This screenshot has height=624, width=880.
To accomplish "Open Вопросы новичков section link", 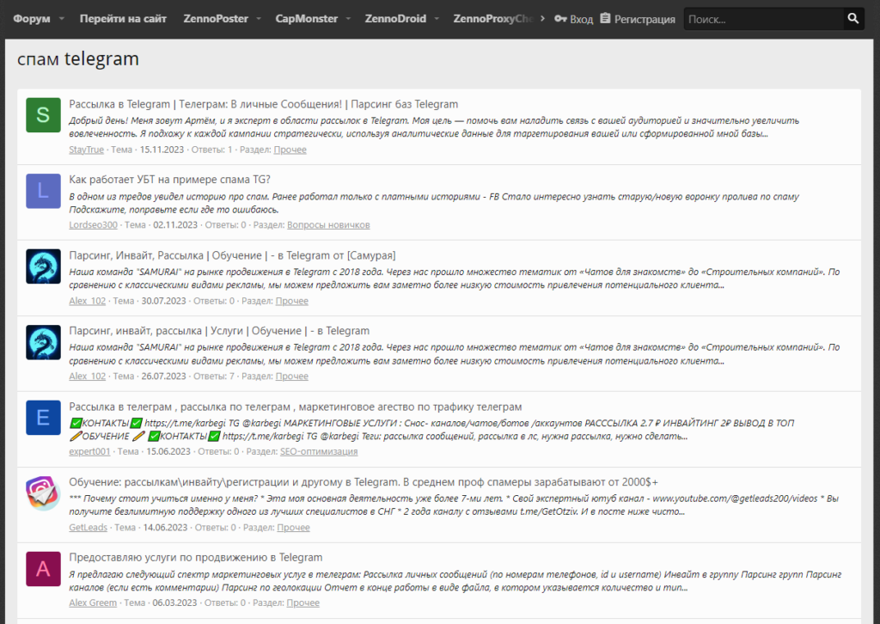I will coord(328,224).
